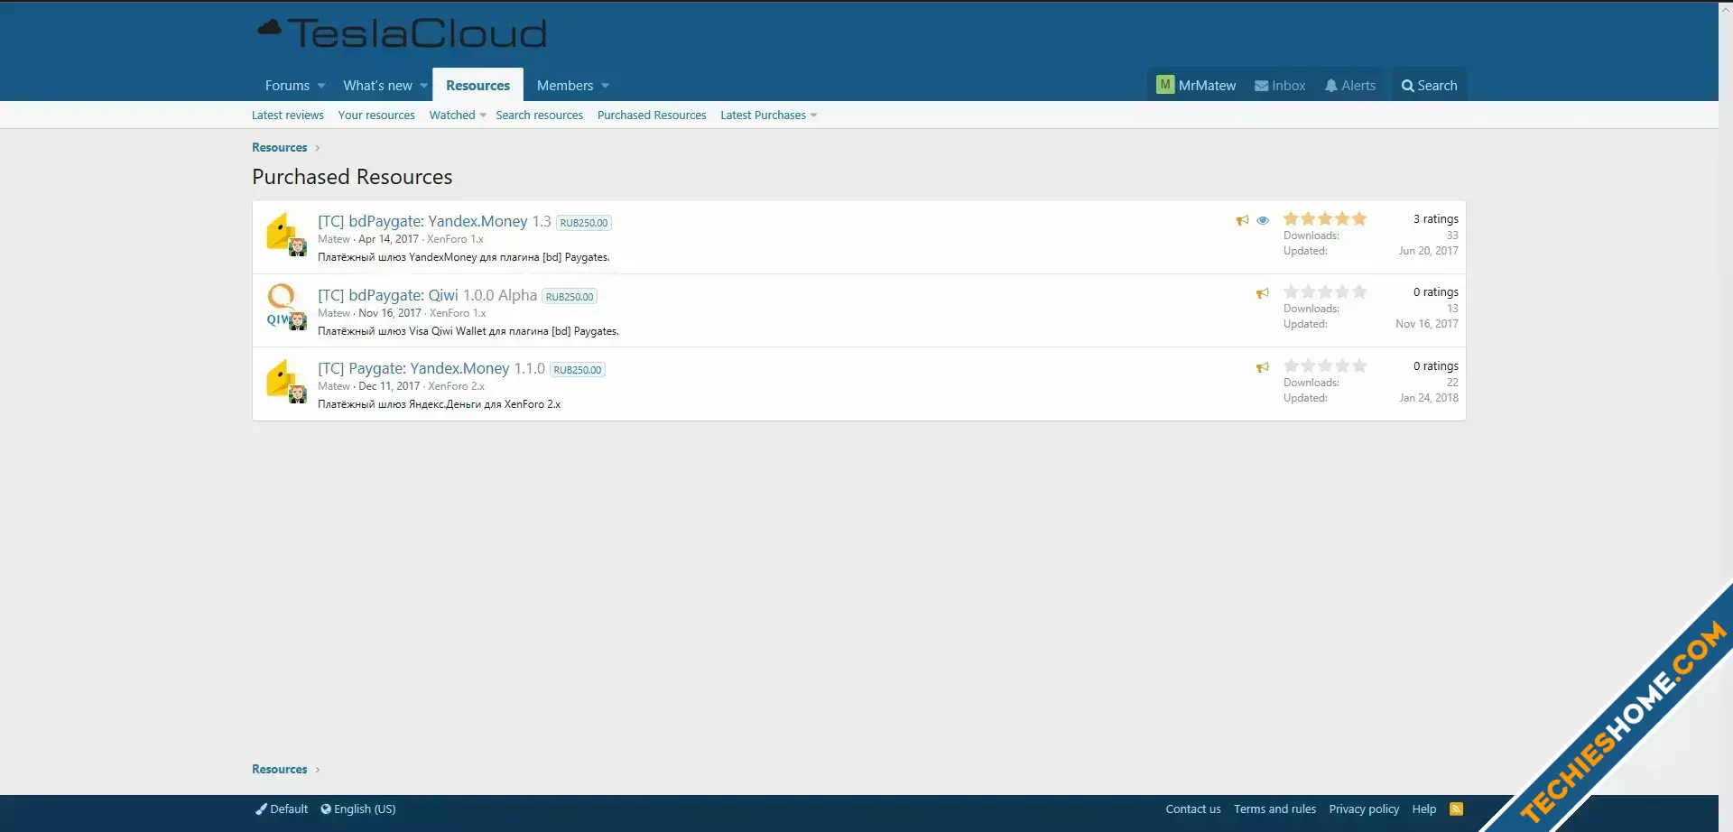This screenshot has width=1733, height=832.
Task: Click Apr 14, 2017 date link
Action: coord(388,239)
